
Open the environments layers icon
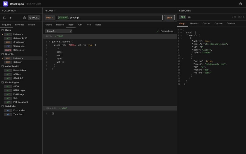[x=25, y=18]
